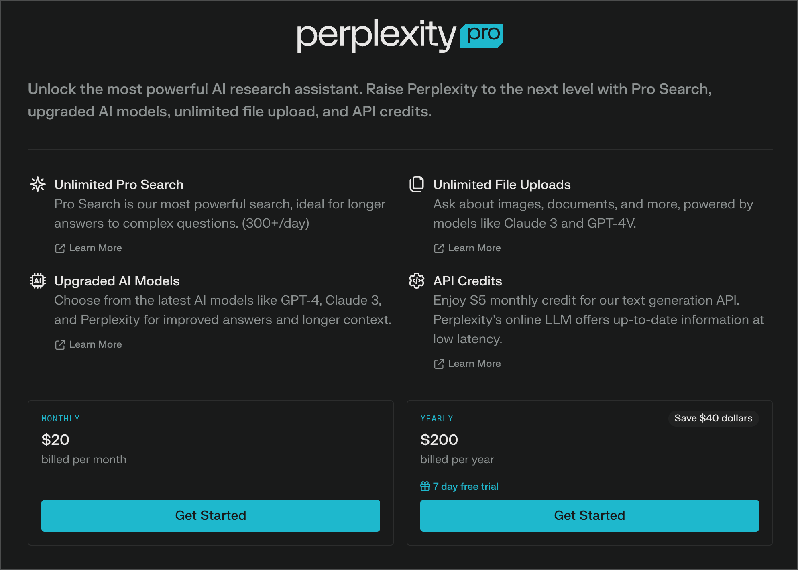798x570 pixels.
Task: Click external-link icon under Unlimited File Uploads
Action: (439, 248)
